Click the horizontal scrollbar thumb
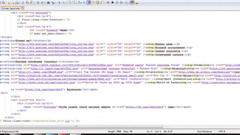Viewport: 240px width, 135px height. 81,126
